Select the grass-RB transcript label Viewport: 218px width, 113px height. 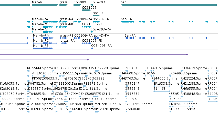[x=66, y=24]
